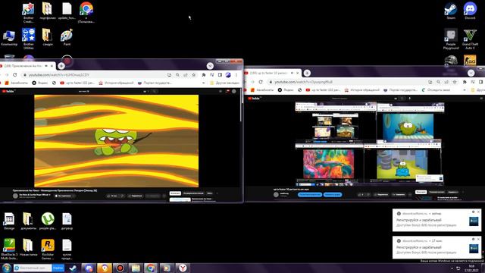Open a new tab in the right Chrome window
This screenshot has height=273, width=485.
[307, 73]
